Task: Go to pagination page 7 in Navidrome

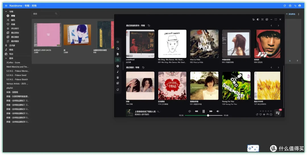Action: tap(297, 61)
